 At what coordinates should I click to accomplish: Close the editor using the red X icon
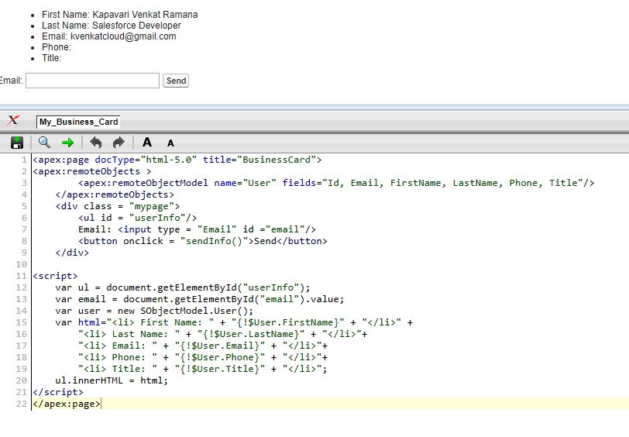click(x=13, y=121)
